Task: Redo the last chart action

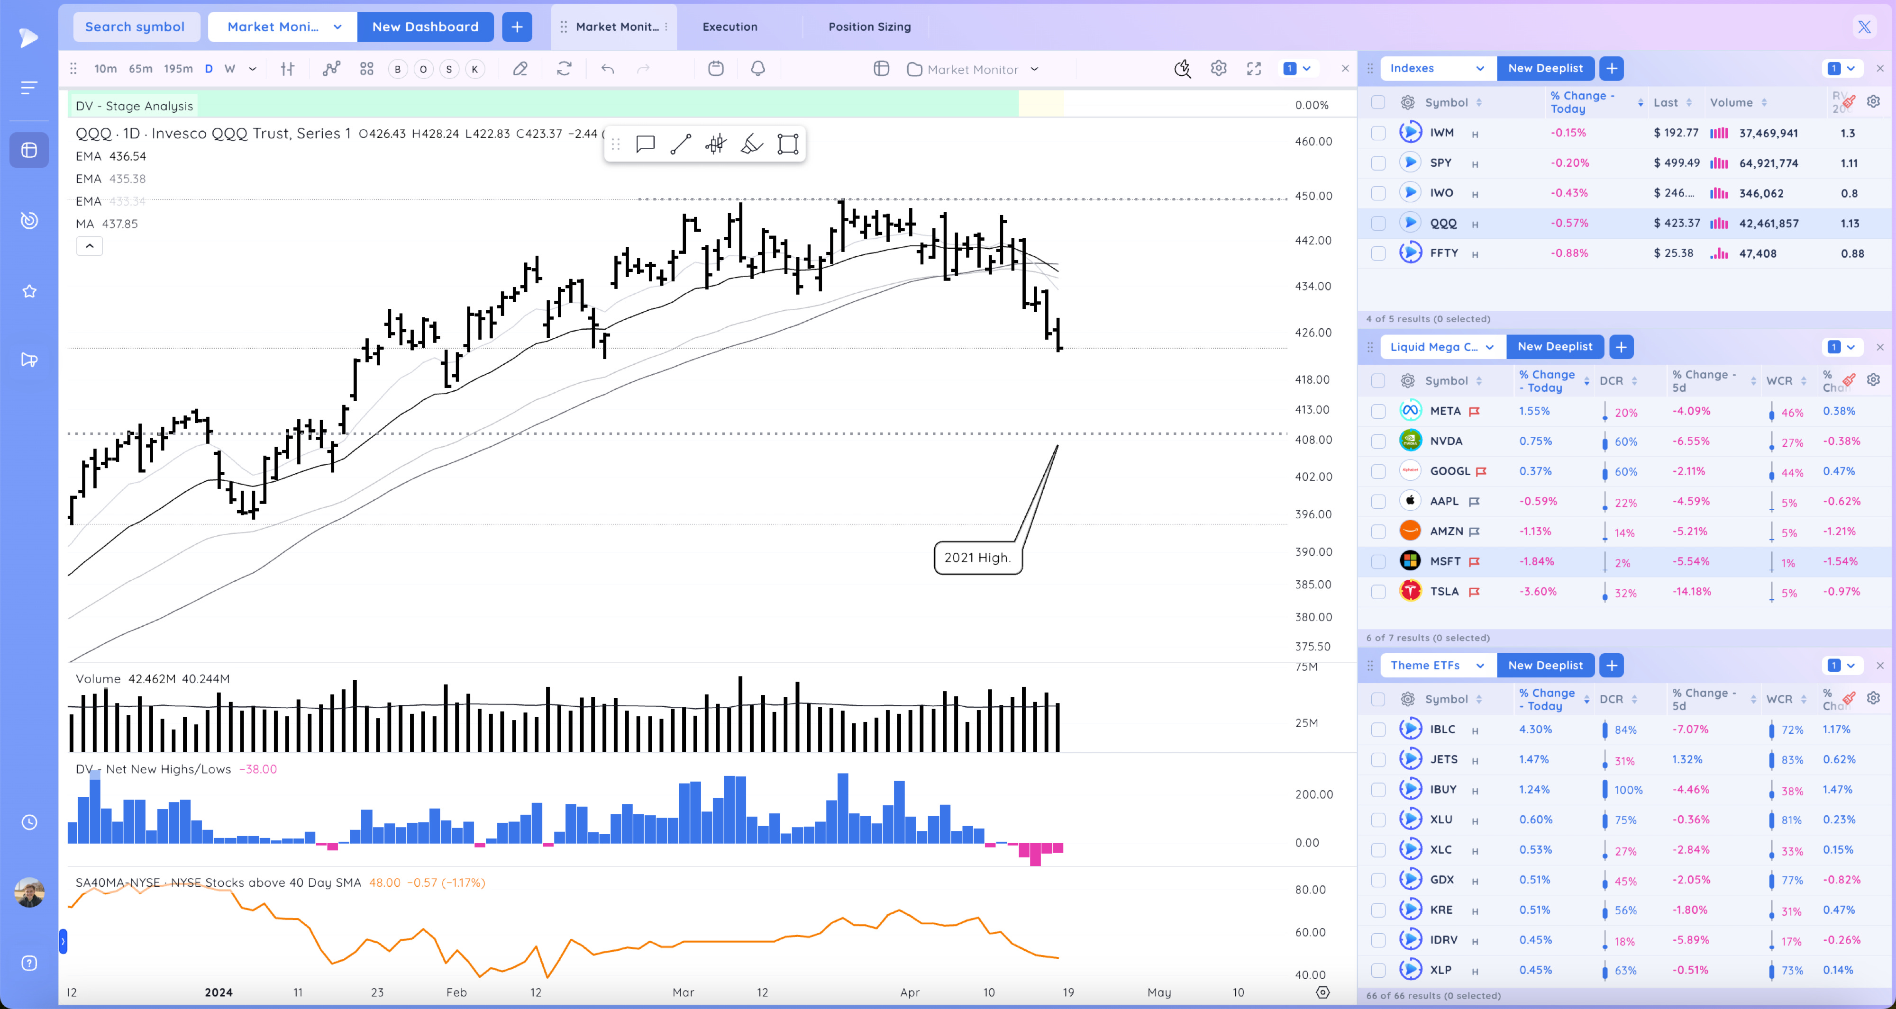Action: click(643, 68)
